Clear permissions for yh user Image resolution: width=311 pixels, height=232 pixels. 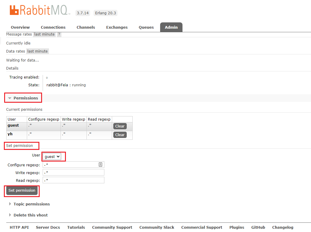[x=120, y=135]
